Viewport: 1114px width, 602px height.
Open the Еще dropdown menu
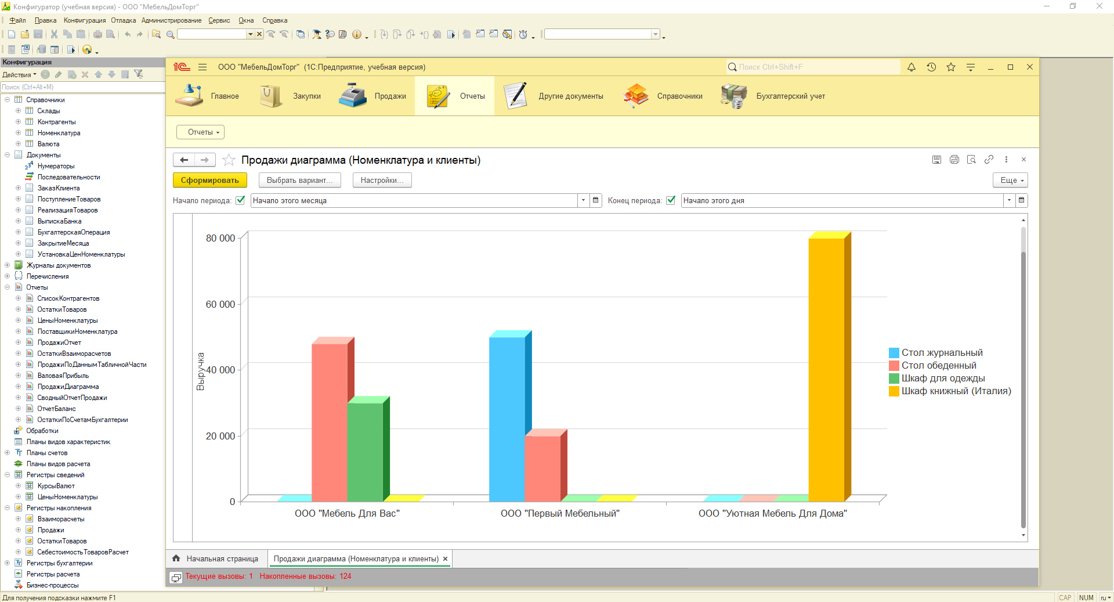click(1010, 181)
